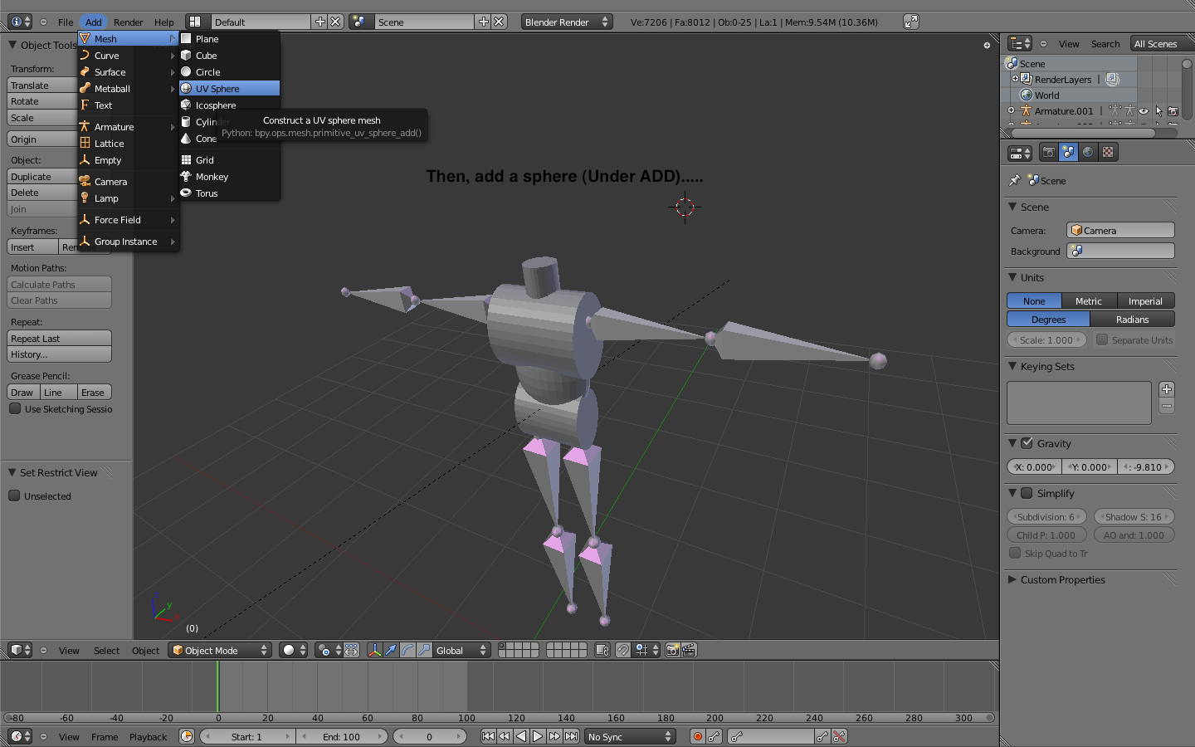Switch to the Render properties camera icon tab
The height and width of the screenshot is (747, 1195).
[1049, 152]
